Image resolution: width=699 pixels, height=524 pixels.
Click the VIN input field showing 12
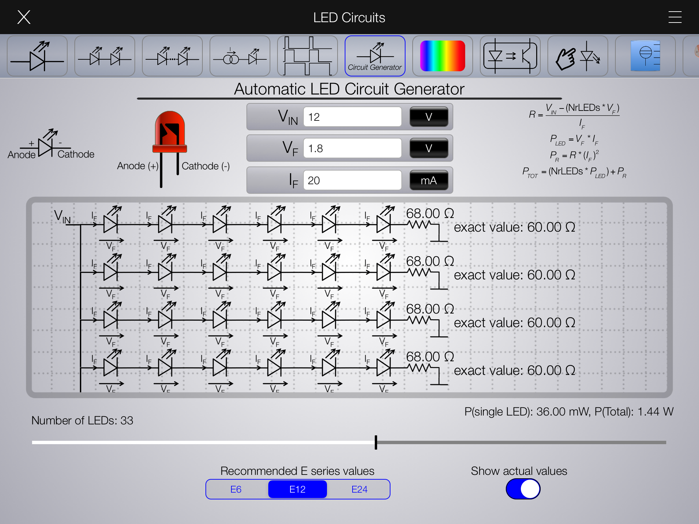pyautogui.click(x=352, y=117)
